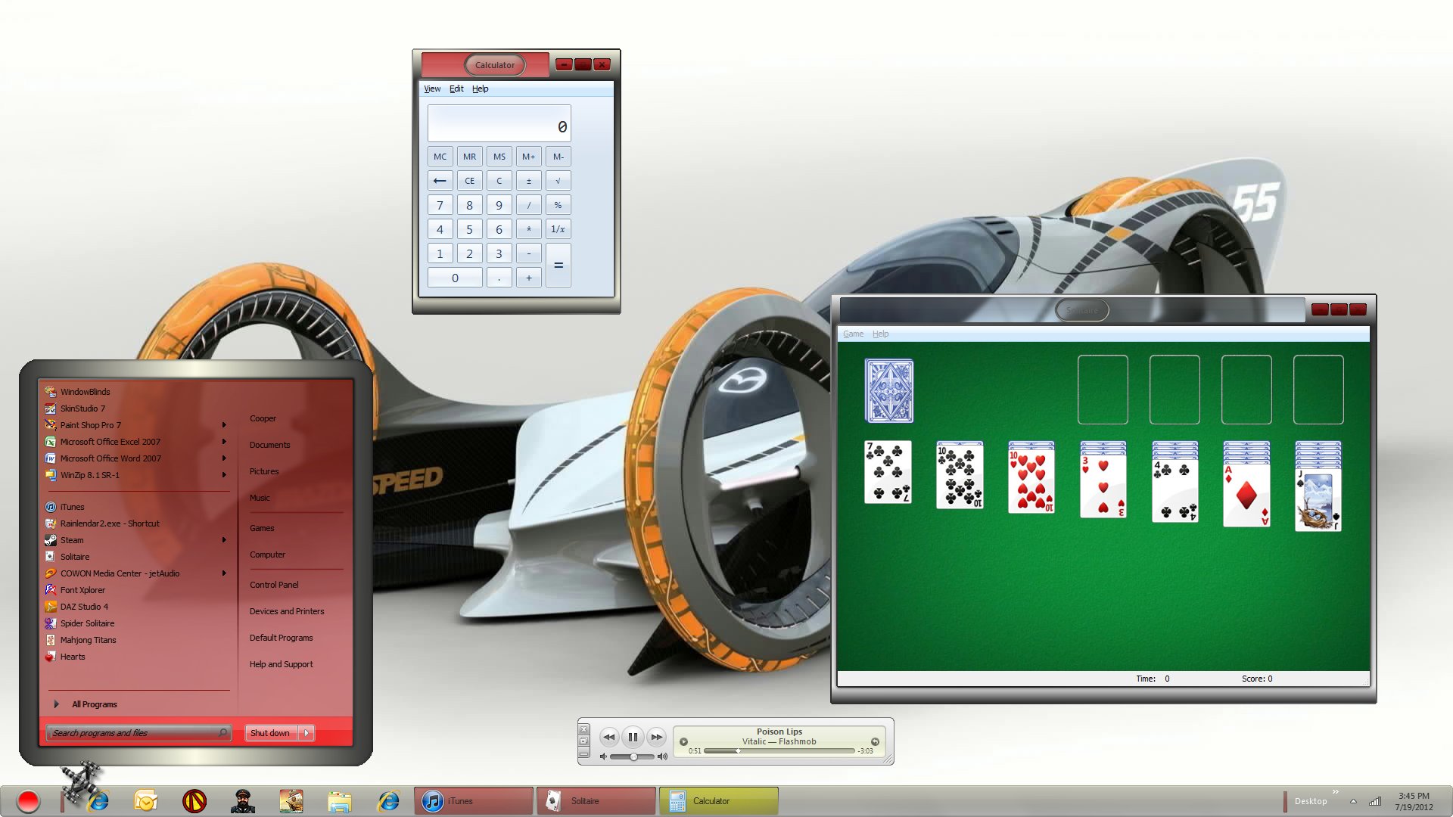Expand Steam jump list arrow
The width and height of the screenshot is (1453, 817).
coord(224,540)
